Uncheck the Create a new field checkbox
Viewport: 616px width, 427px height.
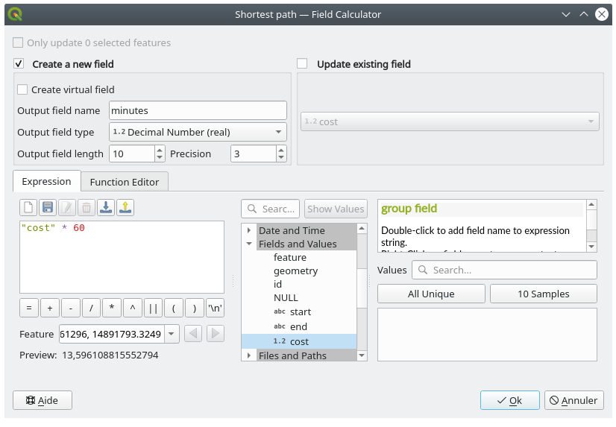pyautogui.click(x=19, y=64)
